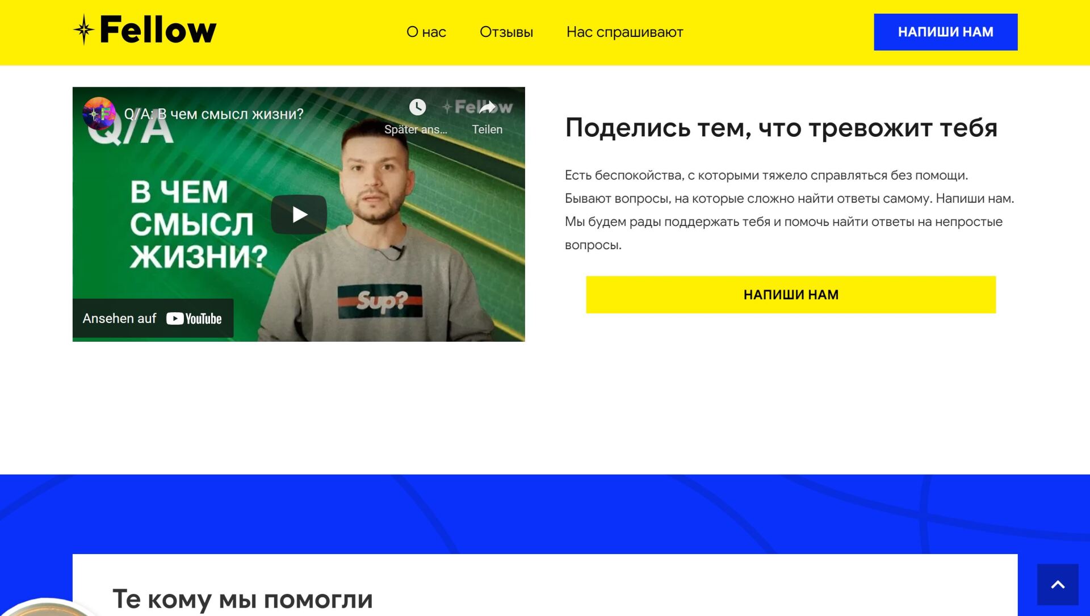Open the 'О нас' menu item
Image resolution: width=1090 pixels, height=616 pixels.
[x=426, y=32]
